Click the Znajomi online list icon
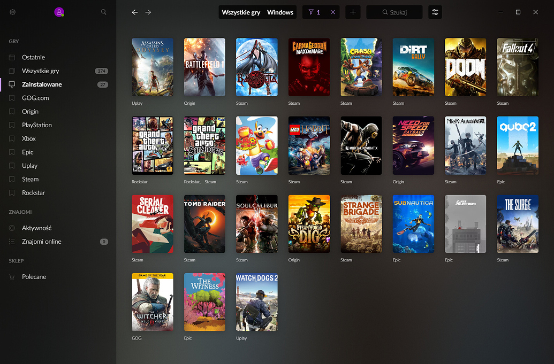Screen dimensions: 554x364 (12, 242)
